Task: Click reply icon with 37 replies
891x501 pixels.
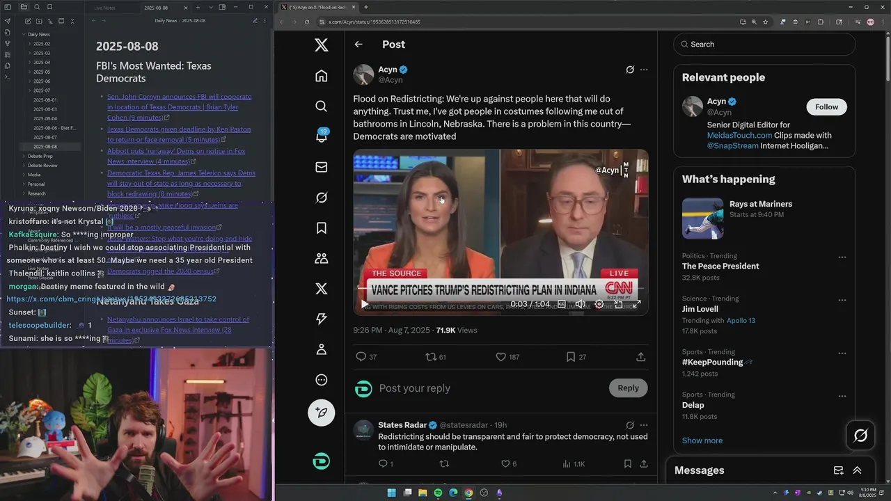Action: [x=361, y=357]
